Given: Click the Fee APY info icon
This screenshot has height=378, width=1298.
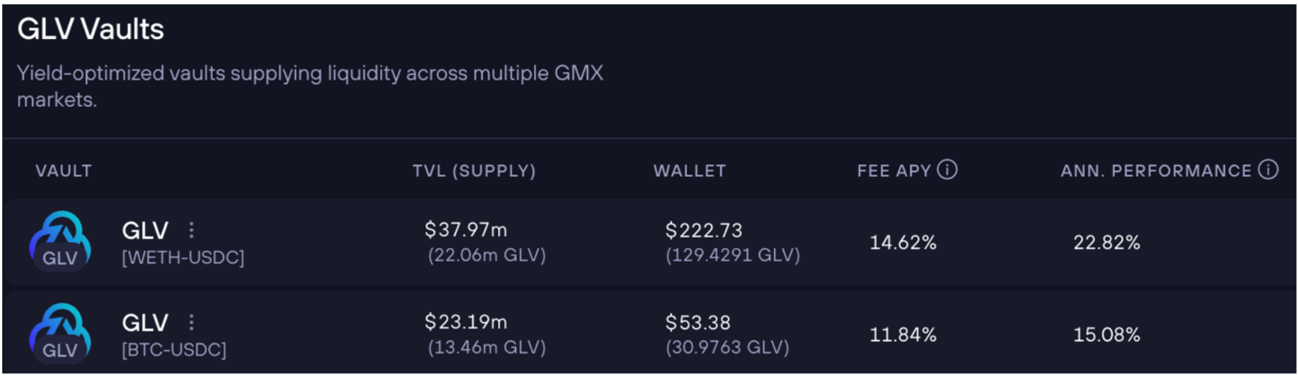Looking at the screenshot, I should (x=948, y=170).
